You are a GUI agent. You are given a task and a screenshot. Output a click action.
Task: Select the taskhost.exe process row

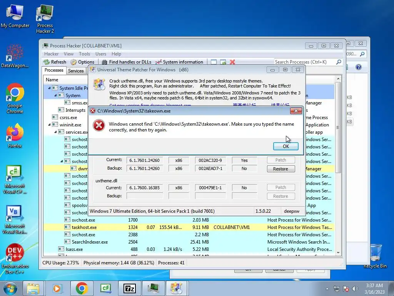pos(189,227)
